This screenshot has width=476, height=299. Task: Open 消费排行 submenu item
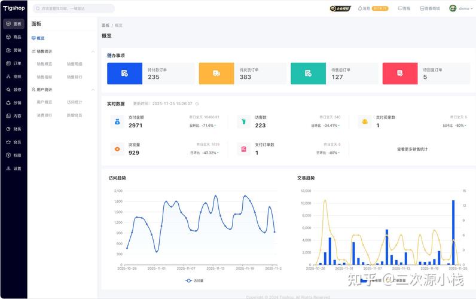44,115
